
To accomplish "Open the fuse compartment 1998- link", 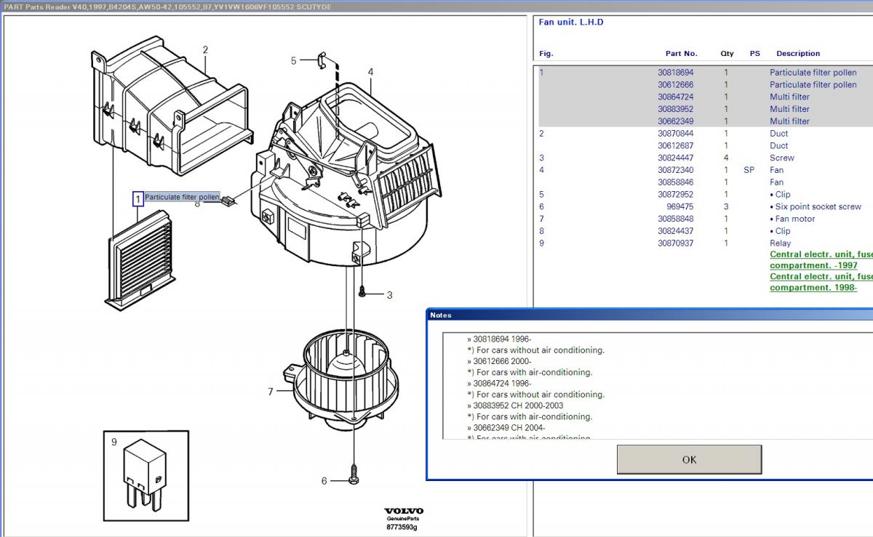I will [821, 282].
